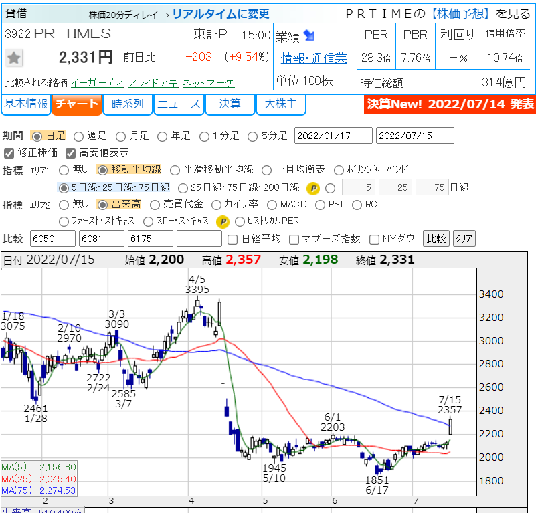Select the 年足 period radio
This screenshot has height=513, width=544.
tap(162, 136)
